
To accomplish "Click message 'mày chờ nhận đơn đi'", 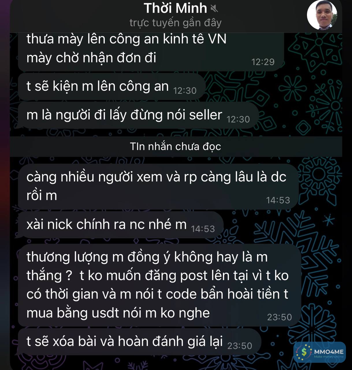I will point(91,58).
